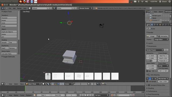Open the volume indicator

pos(146,2)
